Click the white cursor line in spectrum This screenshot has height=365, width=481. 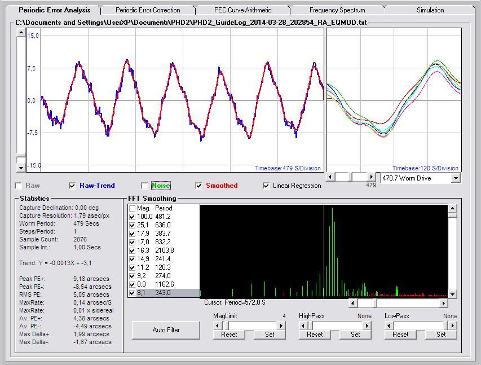coord(324,252)
